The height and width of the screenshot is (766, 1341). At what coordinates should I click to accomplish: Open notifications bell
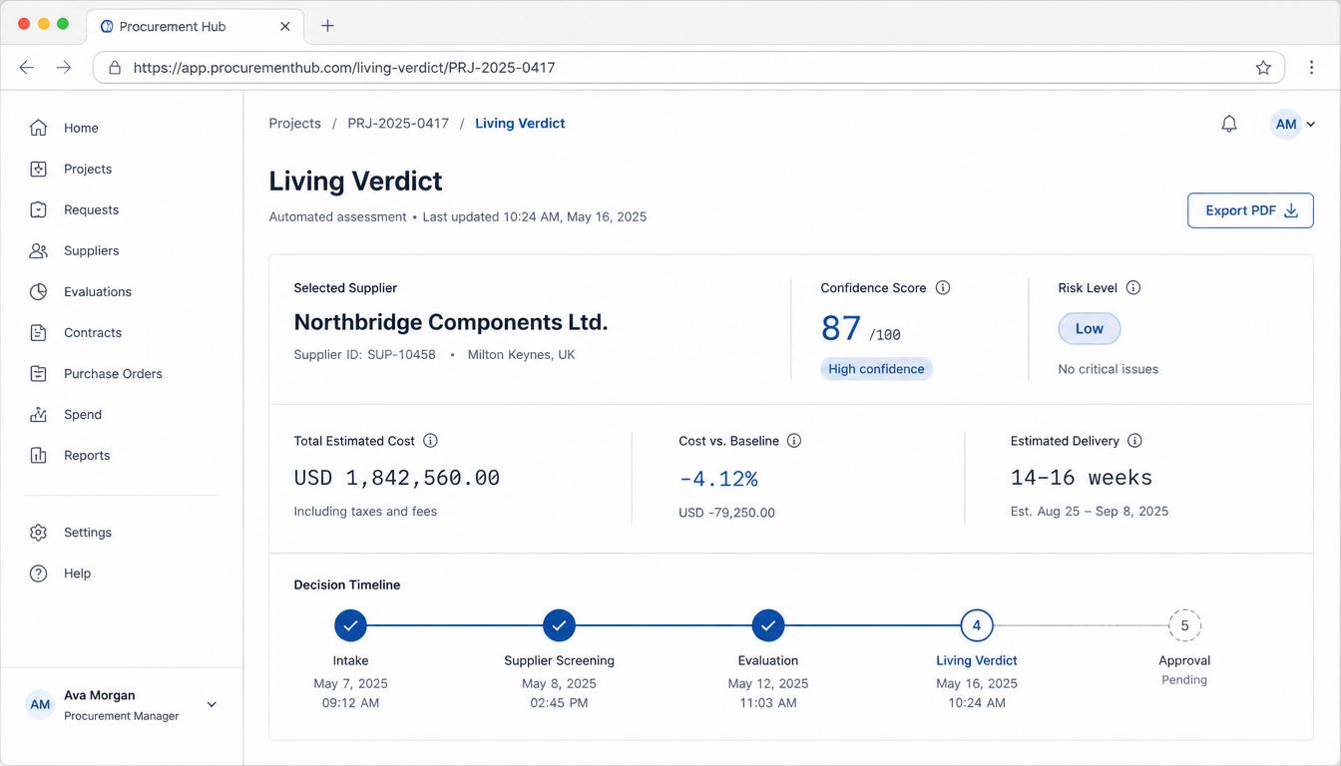tap(1229, 124)
